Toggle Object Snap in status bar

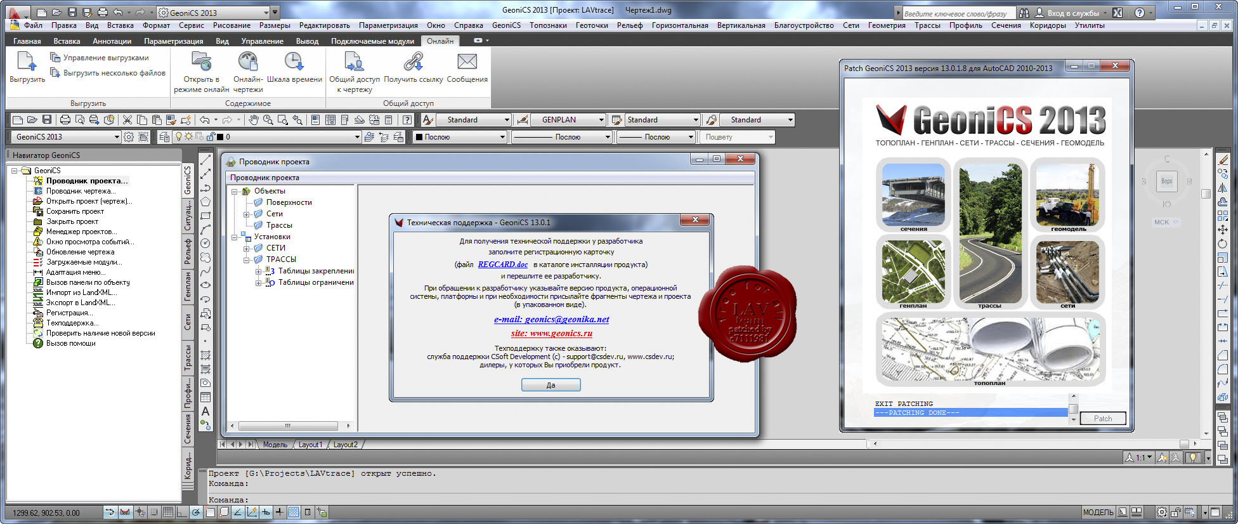click(210, 512)
